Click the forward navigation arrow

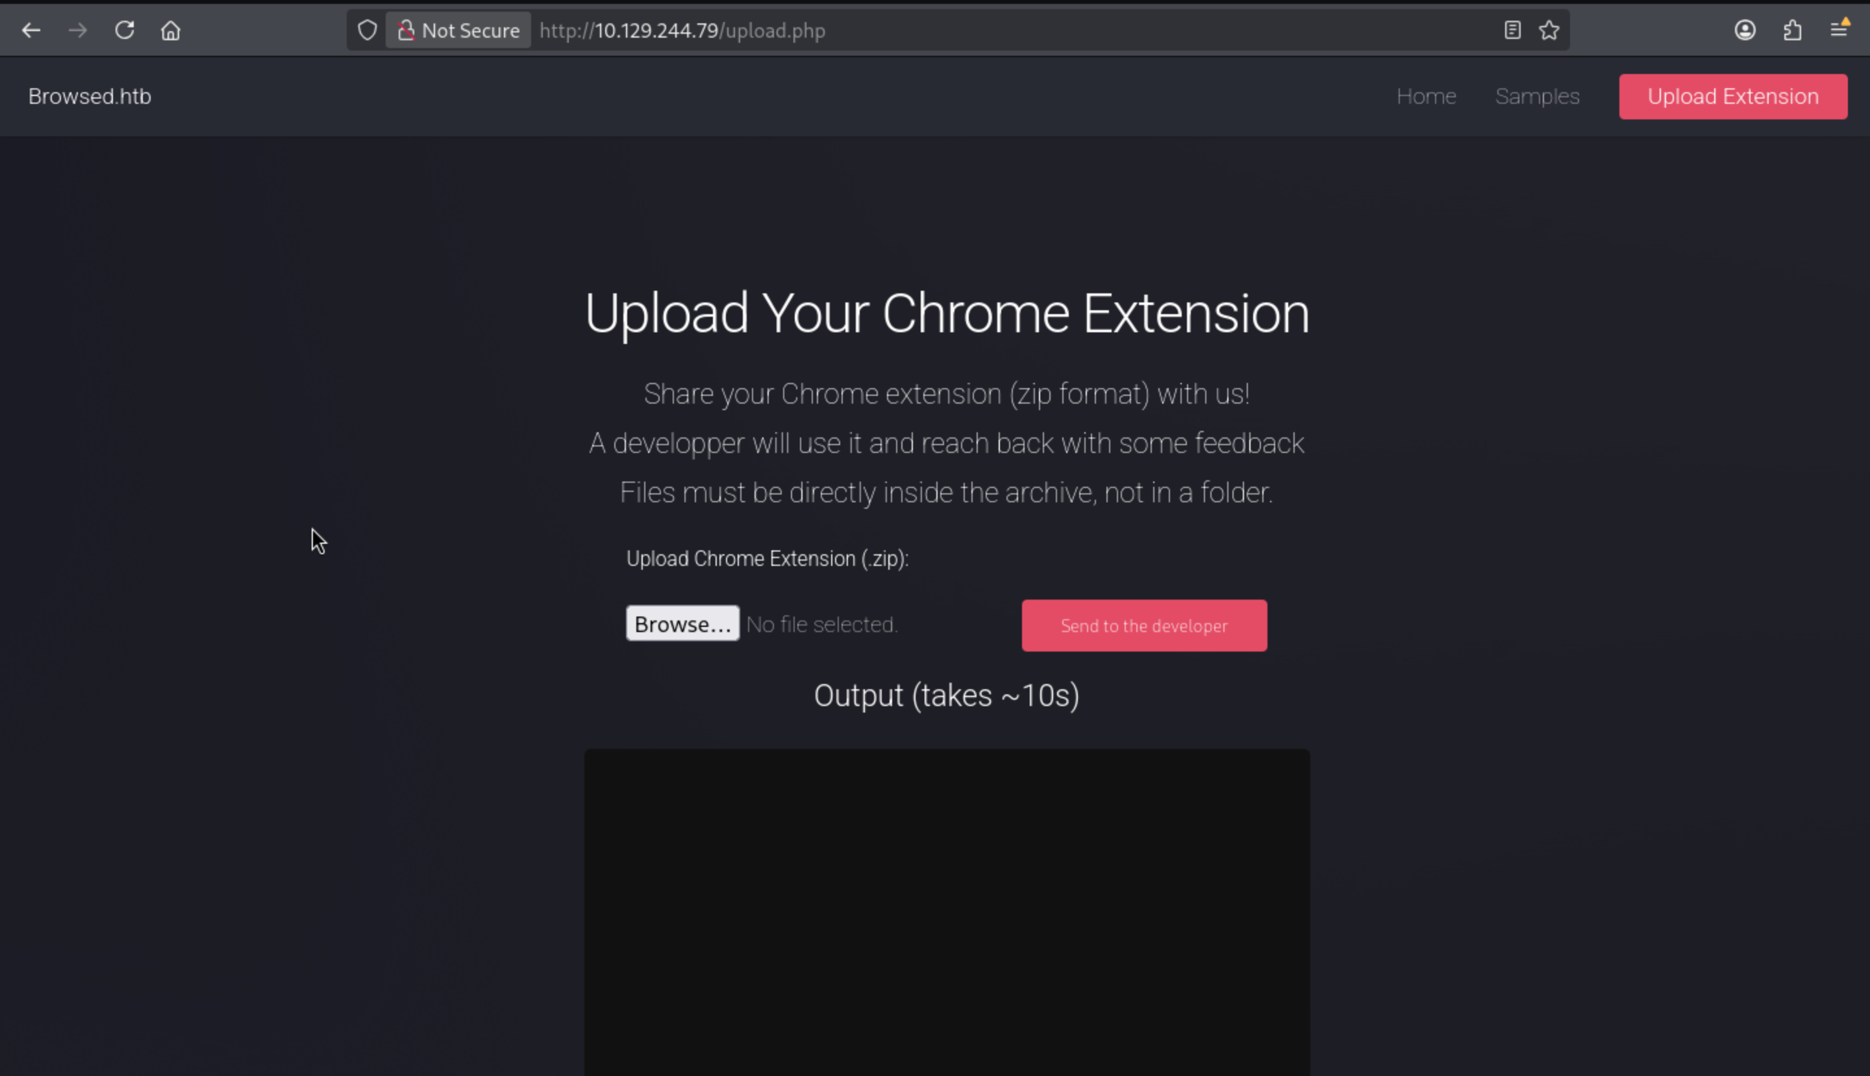pyautogui.click(x=78, y=31)
